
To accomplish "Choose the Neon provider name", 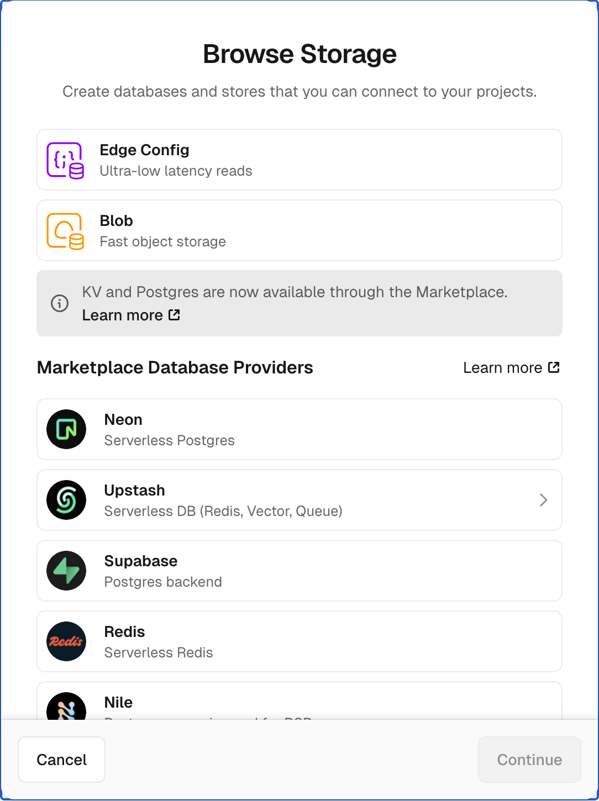I will coord(123,420).
